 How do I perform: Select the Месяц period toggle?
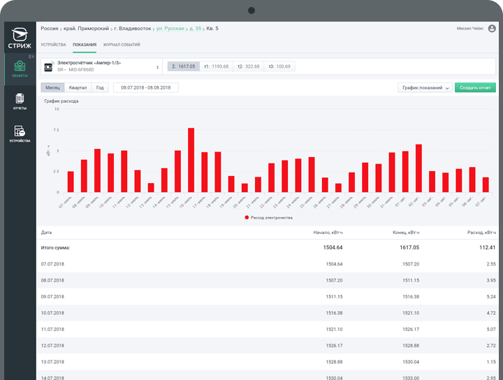point(52,88)
